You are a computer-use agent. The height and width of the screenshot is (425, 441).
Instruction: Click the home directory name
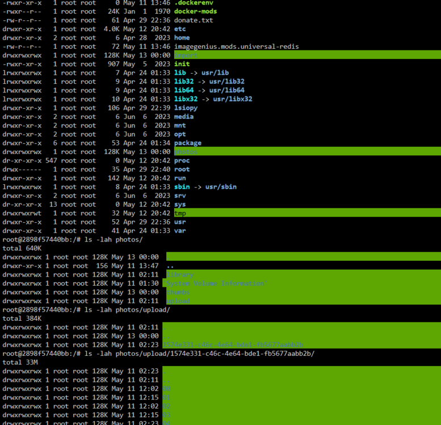[182, 37]
